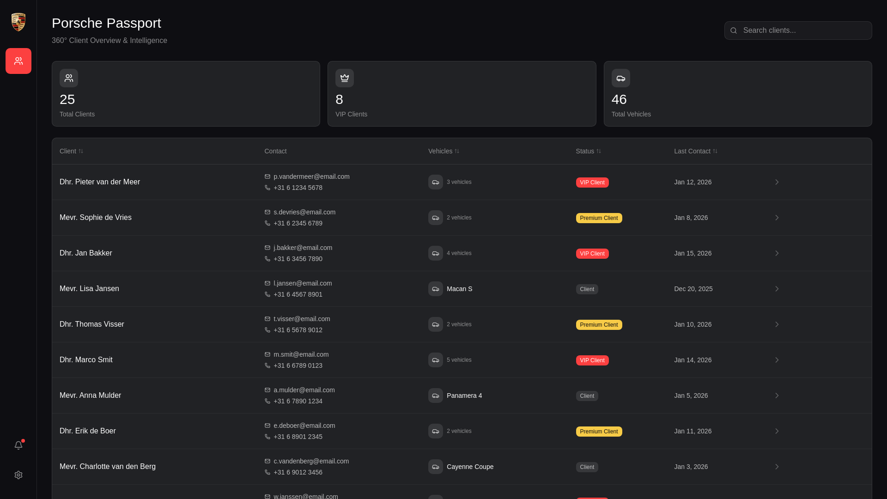887x499 pixels.
Task: Sort the table by Vehicles column
Action: tap(444, 151)
